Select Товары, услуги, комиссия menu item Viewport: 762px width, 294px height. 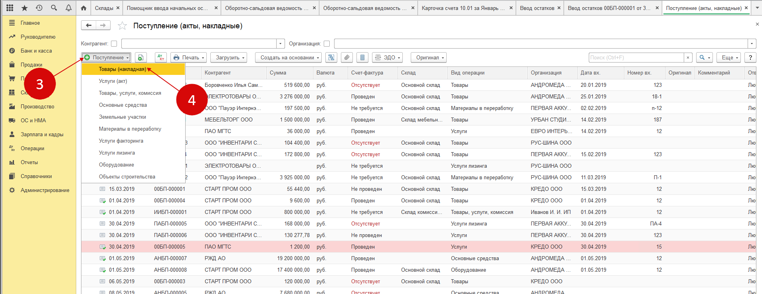click(x=133, y=93)
